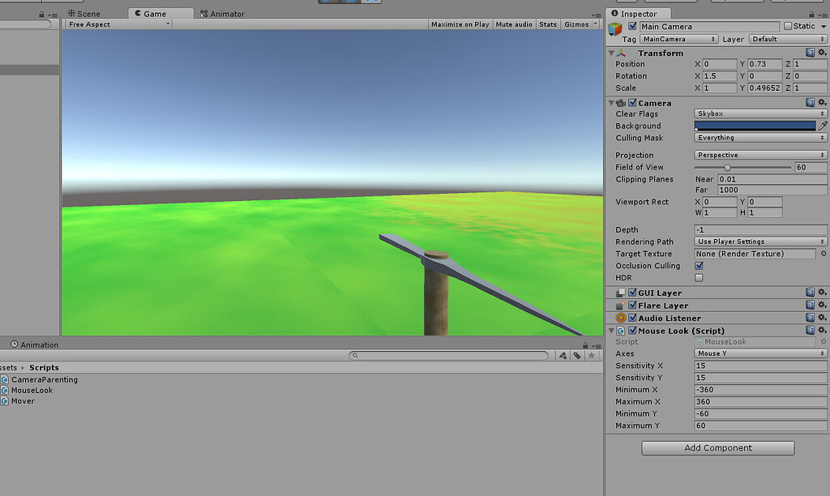Click the Add Component button
Viewport: 830px width, 496px height.
717,447
